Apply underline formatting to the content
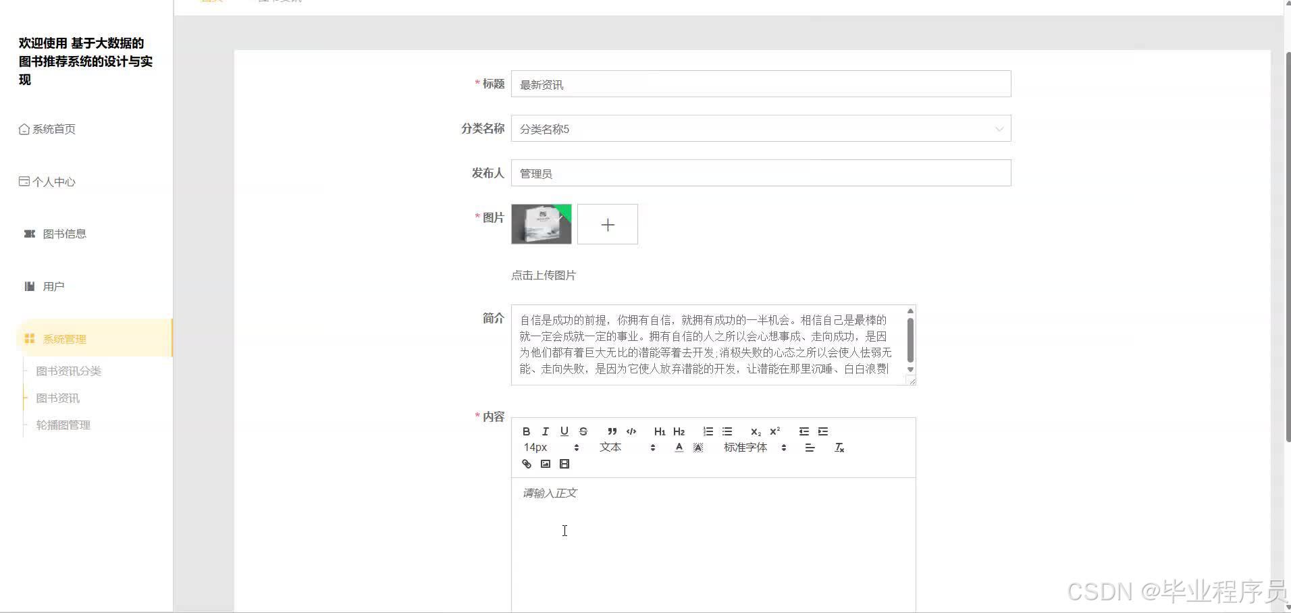Screen dimensions: 1291x613 [564, 431]
